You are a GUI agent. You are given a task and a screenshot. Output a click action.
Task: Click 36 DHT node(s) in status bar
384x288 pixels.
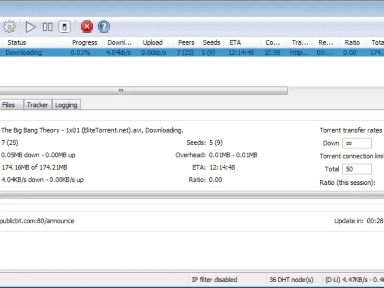tap(291, 280)
